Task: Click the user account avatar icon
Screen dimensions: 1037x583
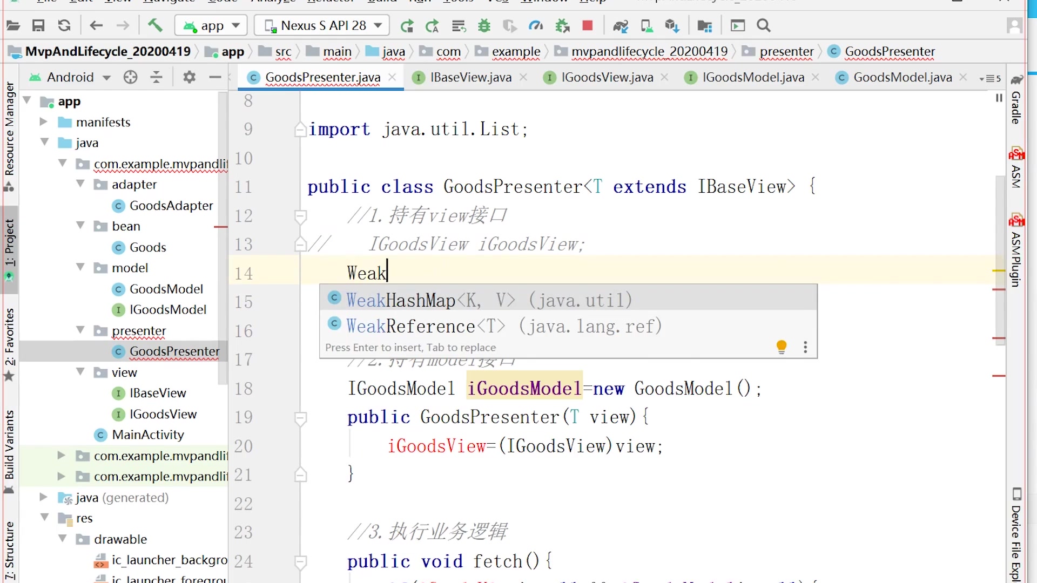Action: coord(1014,25)
